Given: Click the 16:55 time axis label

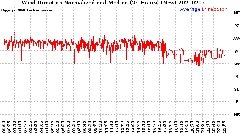Looking at the screenshot, I should tap(160, 127).
